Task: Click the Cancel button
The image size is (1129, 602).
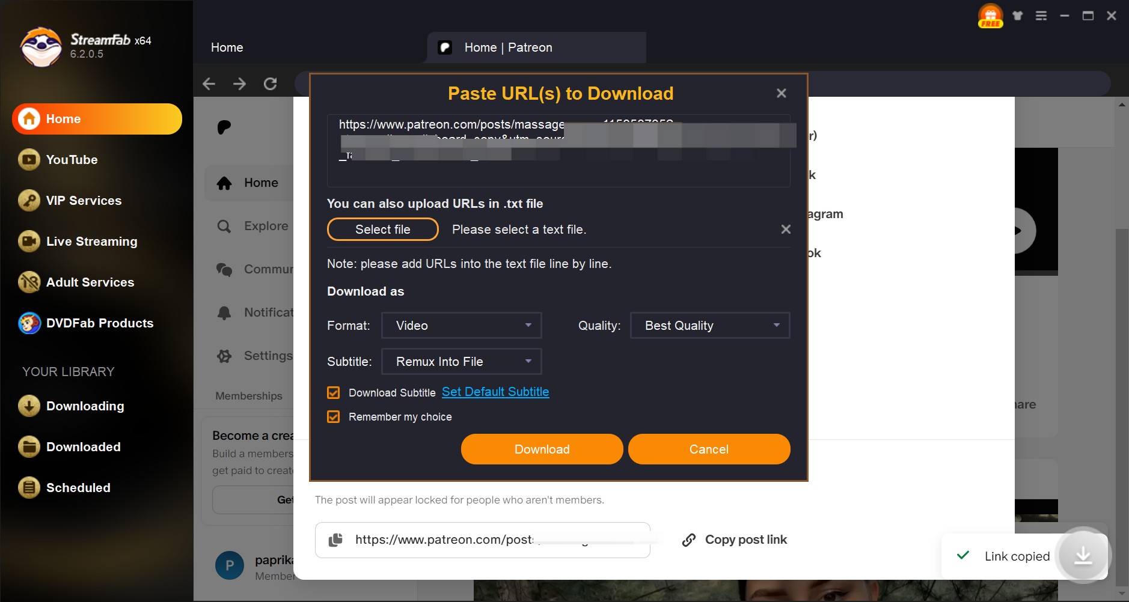Action: 709,449
